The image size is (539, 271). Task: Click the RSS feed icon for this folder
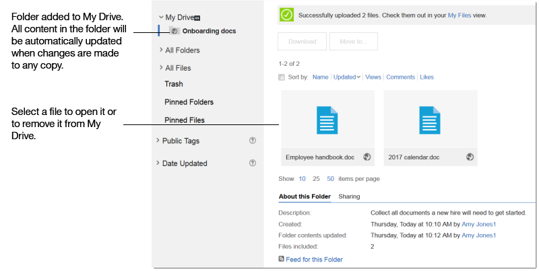click(281, 259)
